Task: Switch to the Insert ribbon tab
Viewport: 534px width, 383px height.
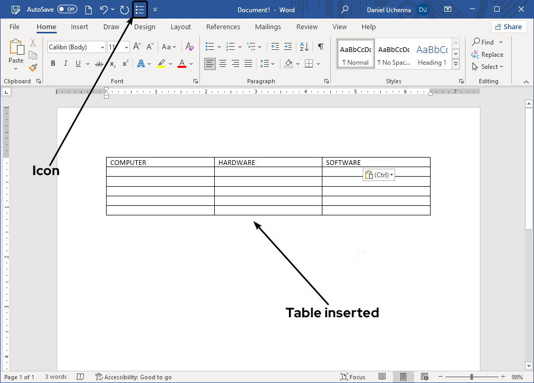Action: click(x=79, y=27)
